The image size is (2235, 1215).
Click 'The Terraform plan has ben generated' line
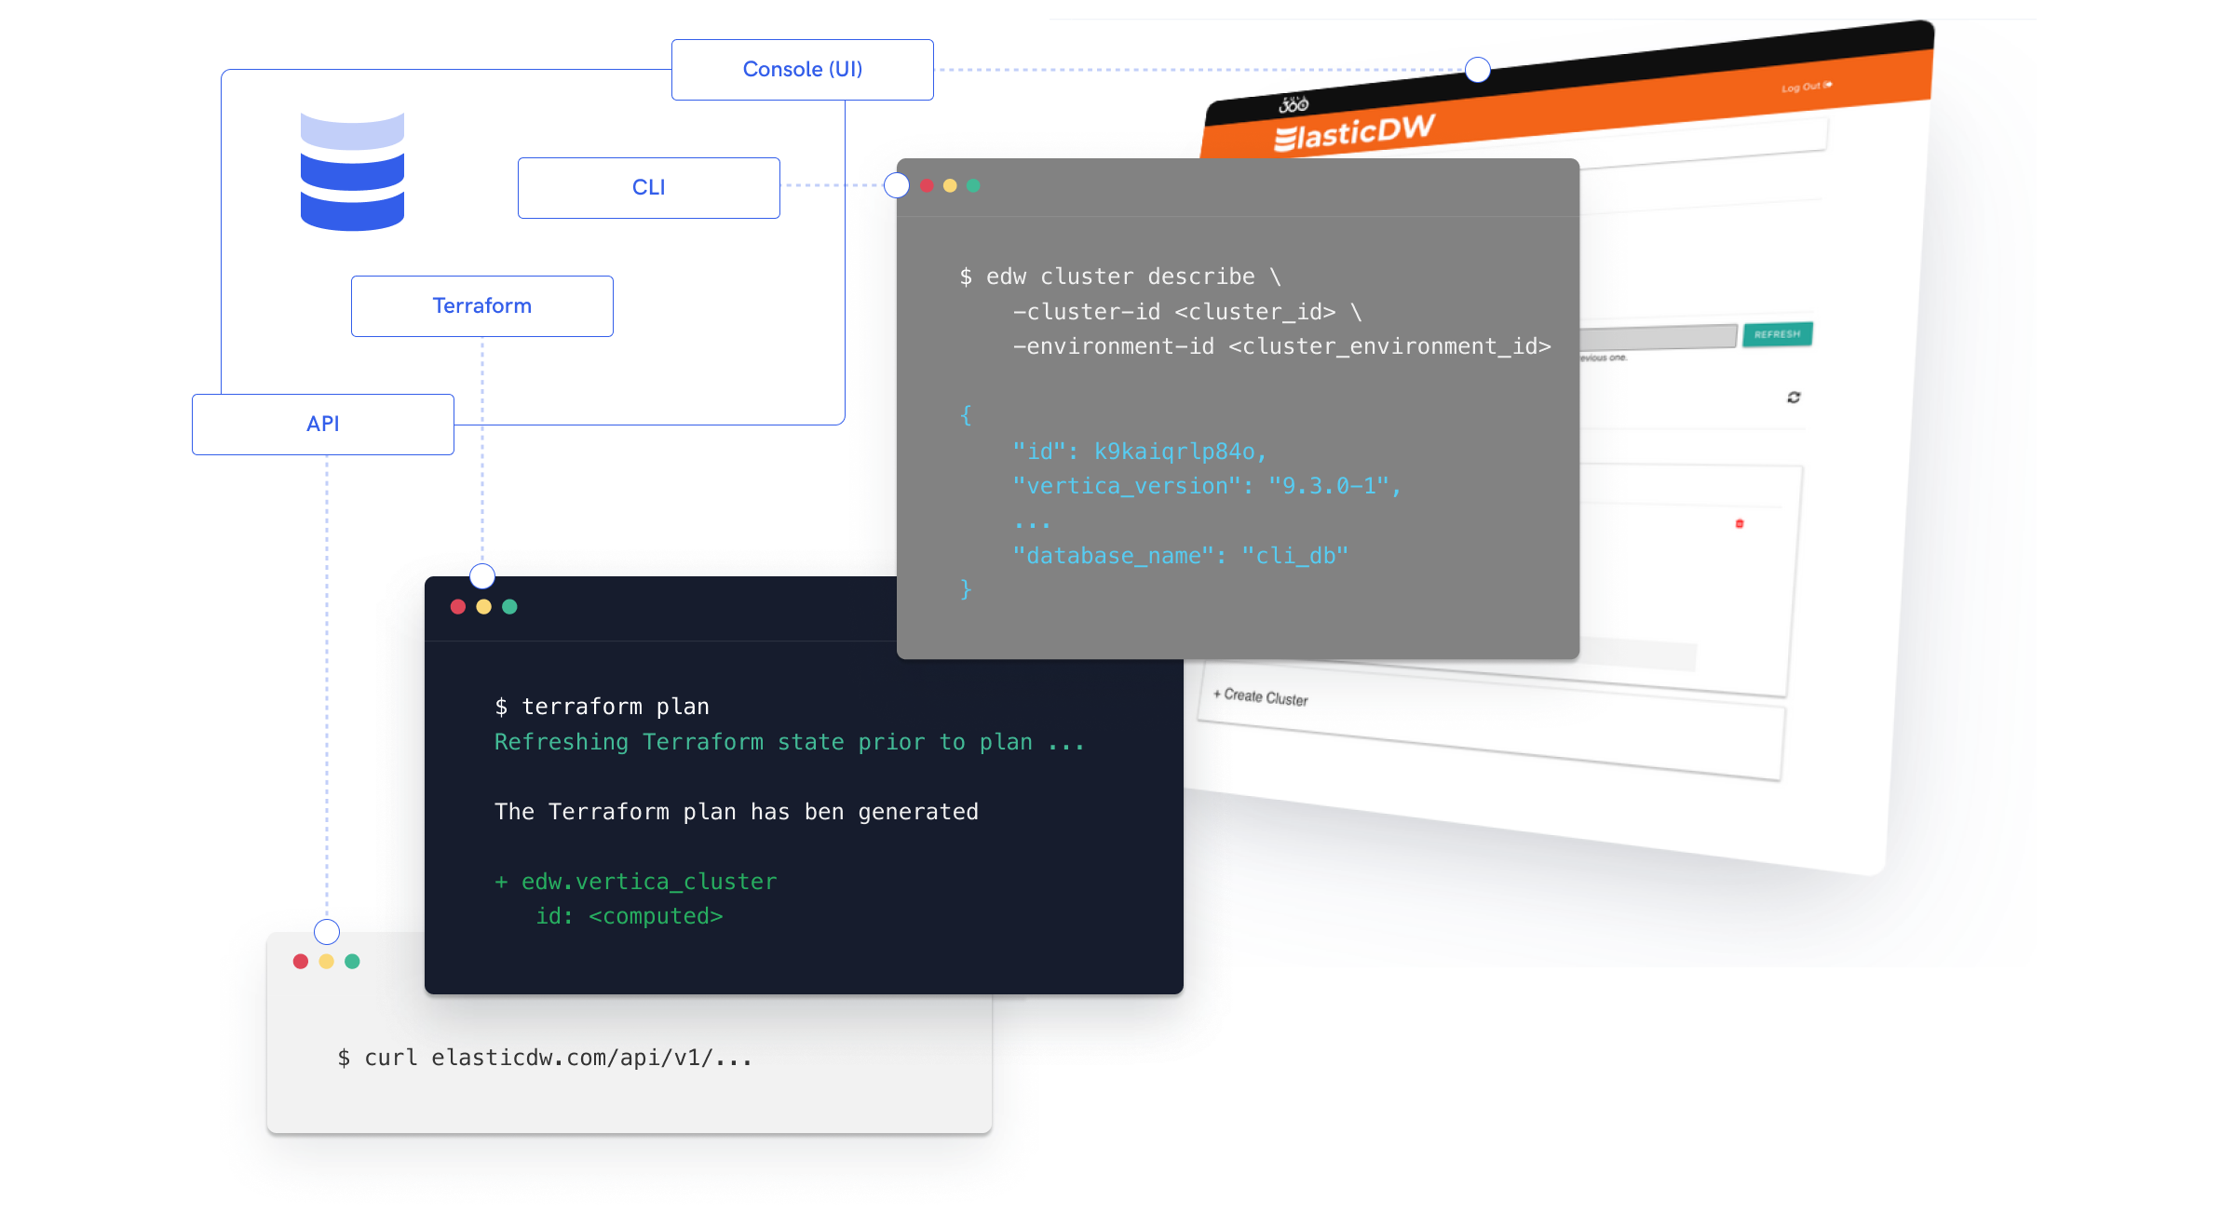pos(736,812)
